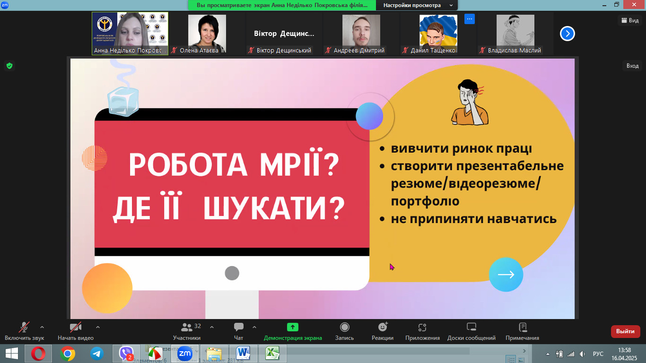Start camera with Начать видео
The image size is (646, 363).
click(x=76, y=331)
